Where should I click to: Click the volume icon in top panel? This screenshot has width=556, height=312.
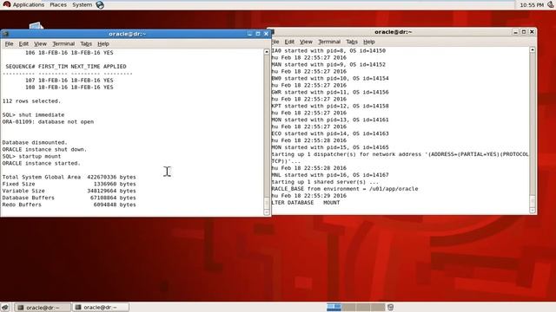tap(551, 5)
